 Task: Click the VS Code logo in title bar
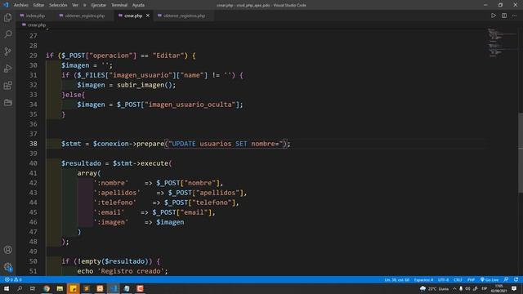(6, 5)
